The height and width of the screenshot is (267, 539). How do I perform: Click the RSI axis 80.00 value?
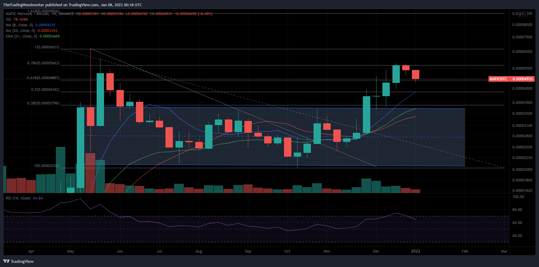tap(517, 210)
